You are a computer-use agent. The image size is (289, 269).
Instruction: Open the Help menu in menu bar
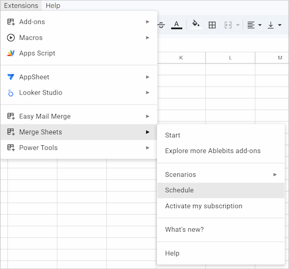(x=53, y=5)
